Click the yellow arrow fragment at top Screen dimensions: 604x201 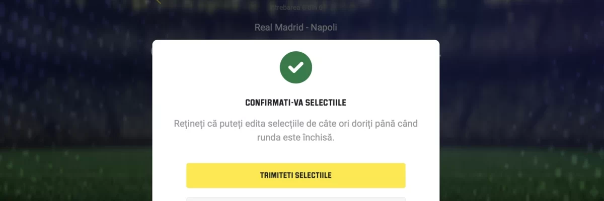[158, 2]
